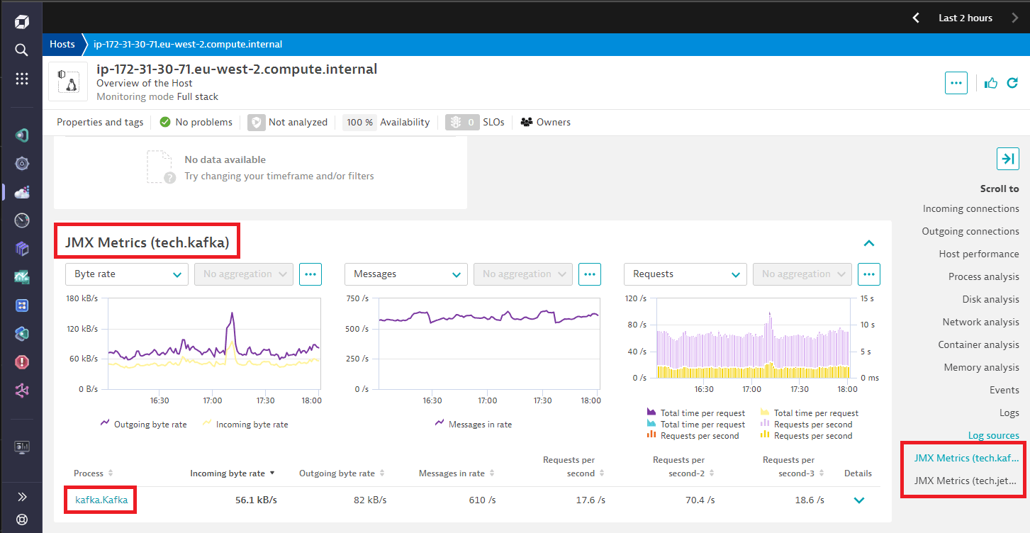Open the Byte rate metric dropdown

coord(127,274)
